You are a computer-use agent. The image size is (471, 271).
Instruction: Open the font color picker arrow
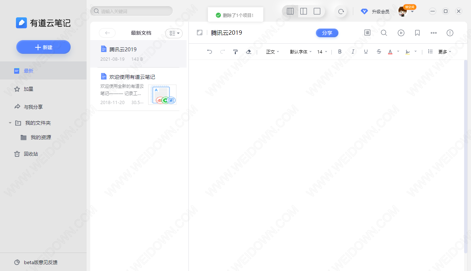pos(398,51)
